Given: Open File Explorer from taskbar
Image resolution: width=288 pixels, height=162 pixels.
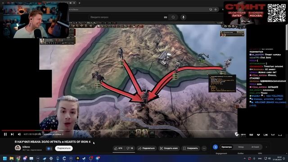Looking at the screenshot, I should 12,158.
